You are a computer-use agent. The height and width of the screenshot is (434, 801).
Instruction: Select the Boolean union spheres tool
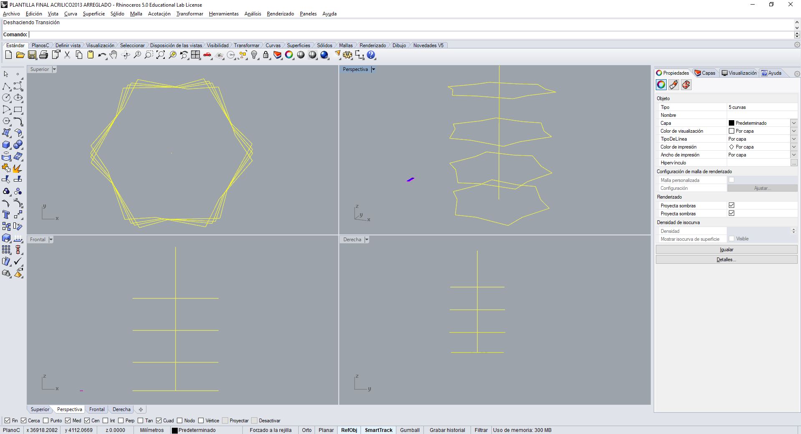(x=18, y=144)
